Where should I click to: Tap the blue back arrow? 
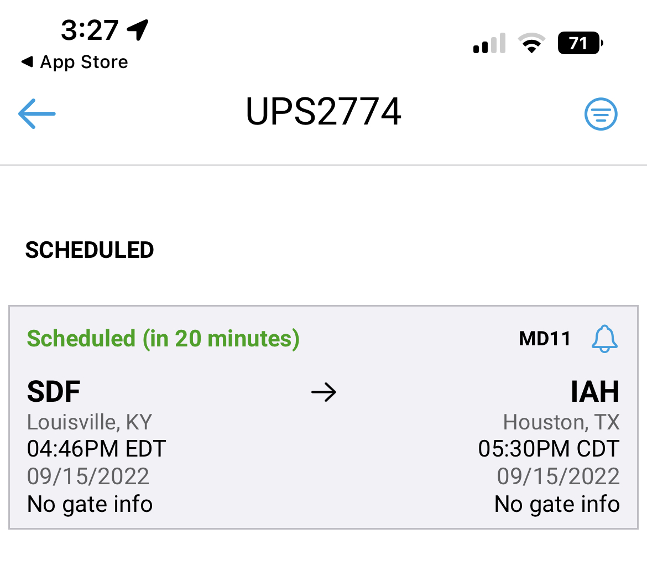pyautogui.click(x=37, y=113)
